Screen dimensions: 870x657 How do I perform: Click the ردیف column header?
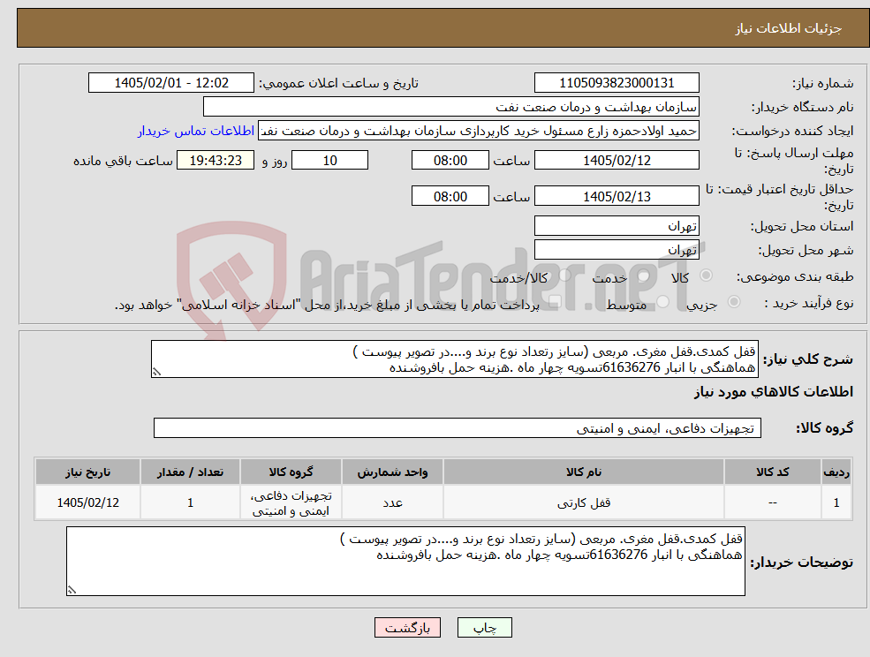836,472
